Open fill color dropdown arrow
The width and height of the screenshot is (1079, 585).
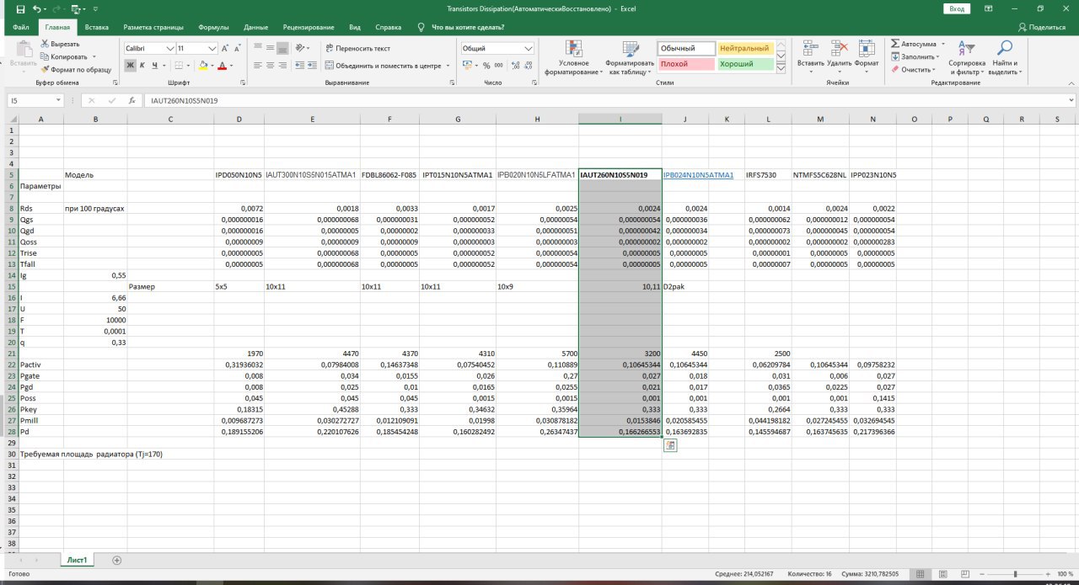pyautogui.click(x=212, y=65)
